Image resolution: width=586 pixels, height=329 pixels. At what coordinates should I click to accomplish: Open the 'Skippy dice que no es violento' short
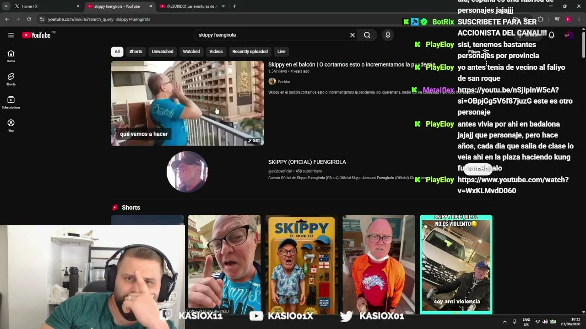(x=456, y=265)
